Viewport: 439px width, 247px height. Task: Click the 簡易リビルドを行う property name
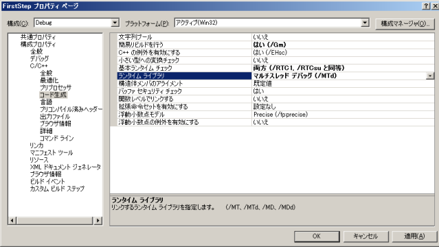pos(184,45)
